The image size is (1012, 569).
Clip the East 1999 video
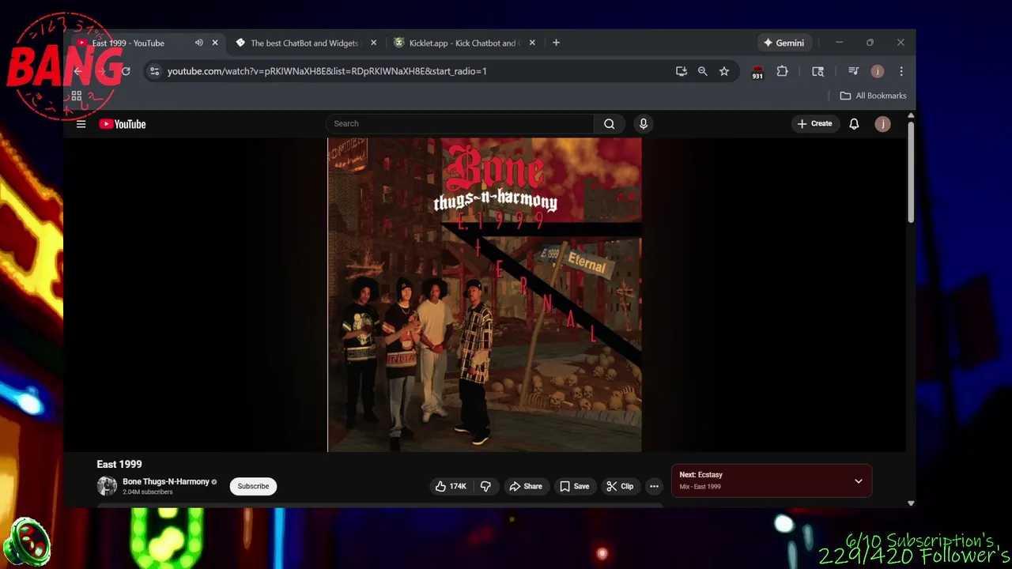(x=620, y=486)
